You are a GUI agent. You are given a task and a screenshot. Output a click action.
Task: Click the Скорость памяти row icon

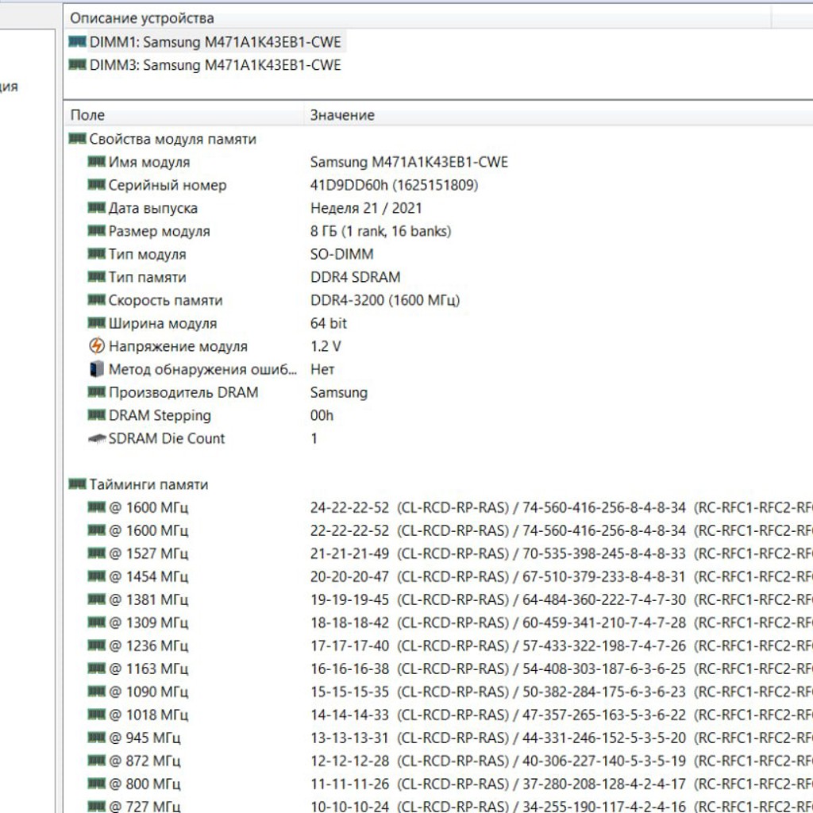click(96, 299)
